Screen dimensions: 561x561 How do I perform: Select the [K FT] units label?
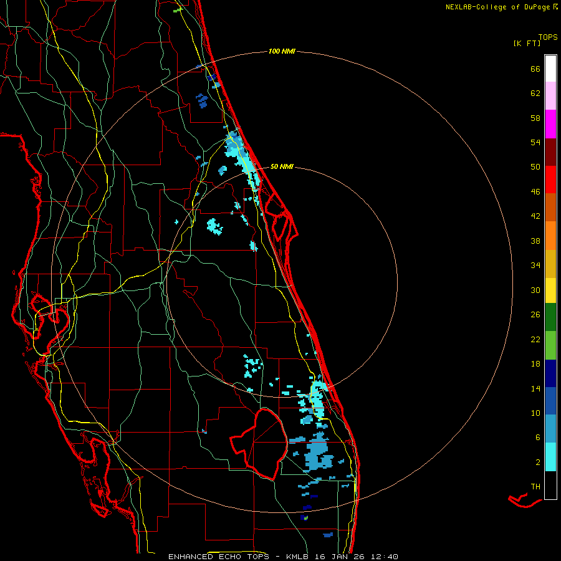point(527,43)
